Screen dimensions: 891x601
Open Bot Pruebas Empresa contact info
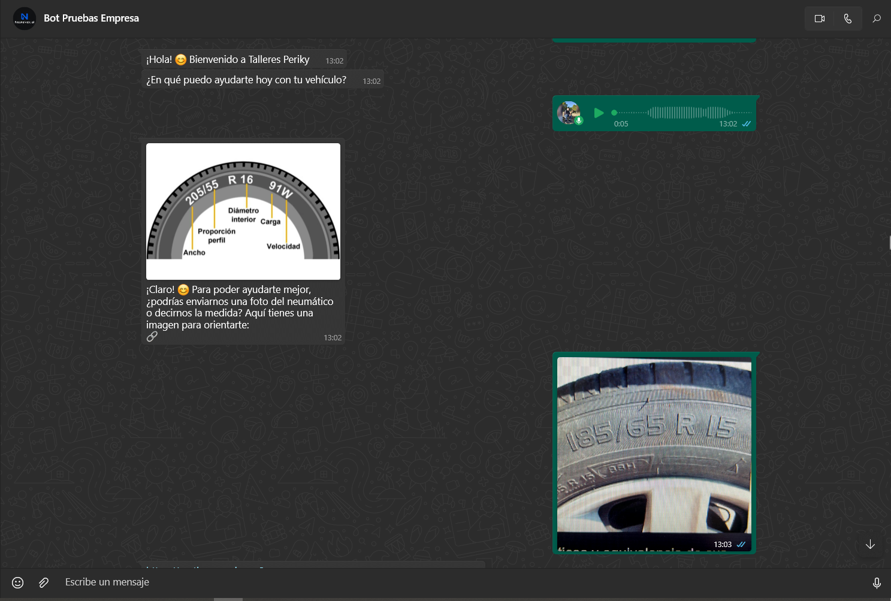(x=91, y=18)
